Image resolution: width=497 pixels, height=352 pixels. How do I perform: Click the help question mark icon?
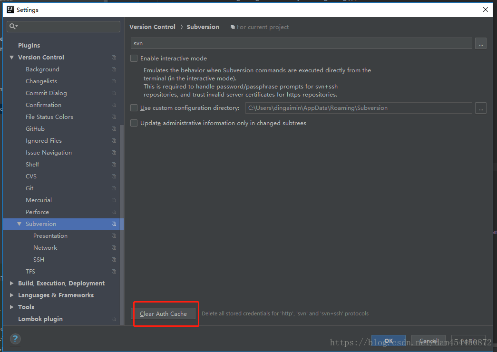[x=15, y=339]
